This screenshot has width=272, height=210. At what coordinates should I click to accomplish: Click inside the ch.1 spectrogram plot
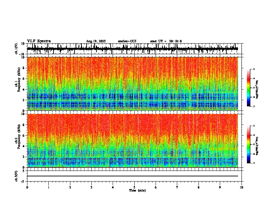point(133,84)
